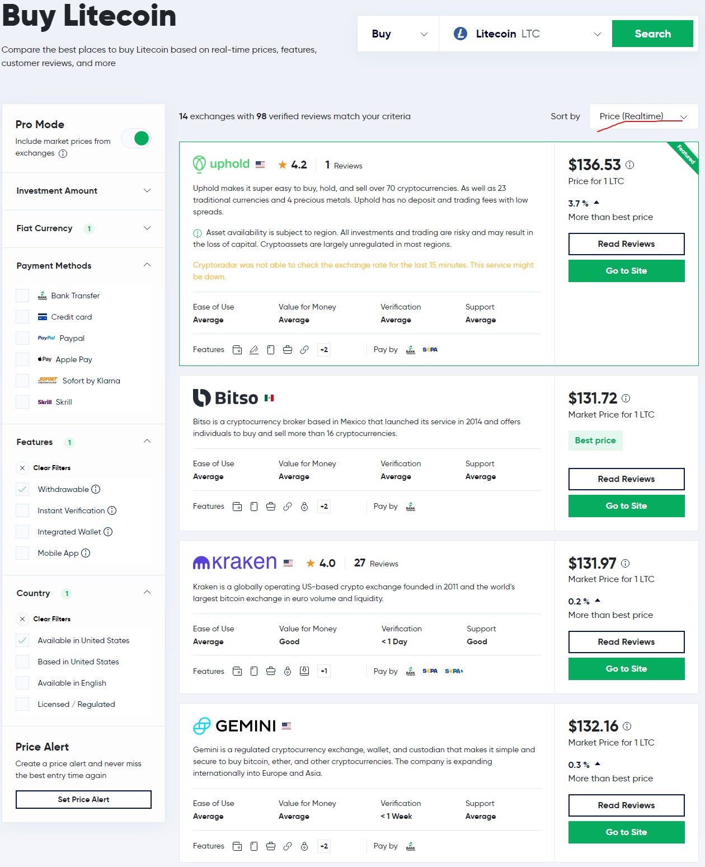
Task: Click wallet feature icon in Bitso card
Action: point(237,507)
